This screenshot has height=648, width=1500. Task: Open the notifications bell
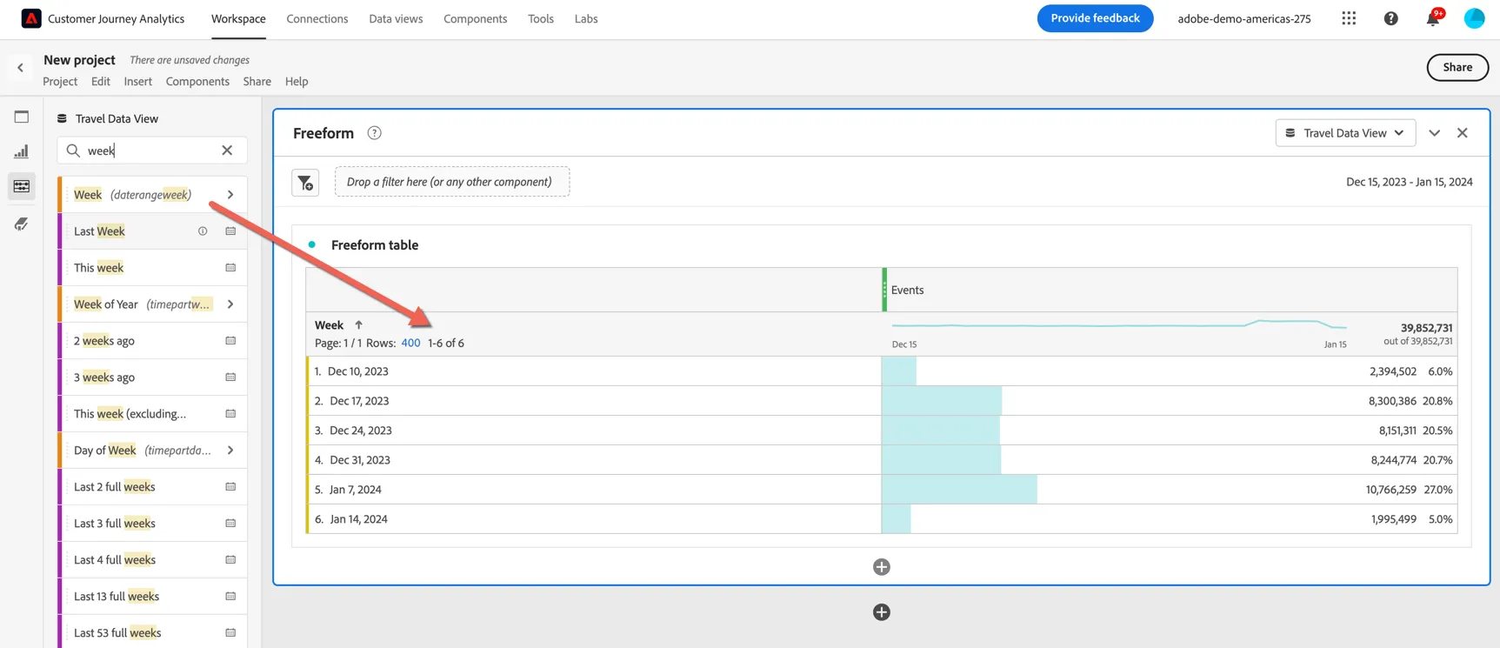(1432, 18)
